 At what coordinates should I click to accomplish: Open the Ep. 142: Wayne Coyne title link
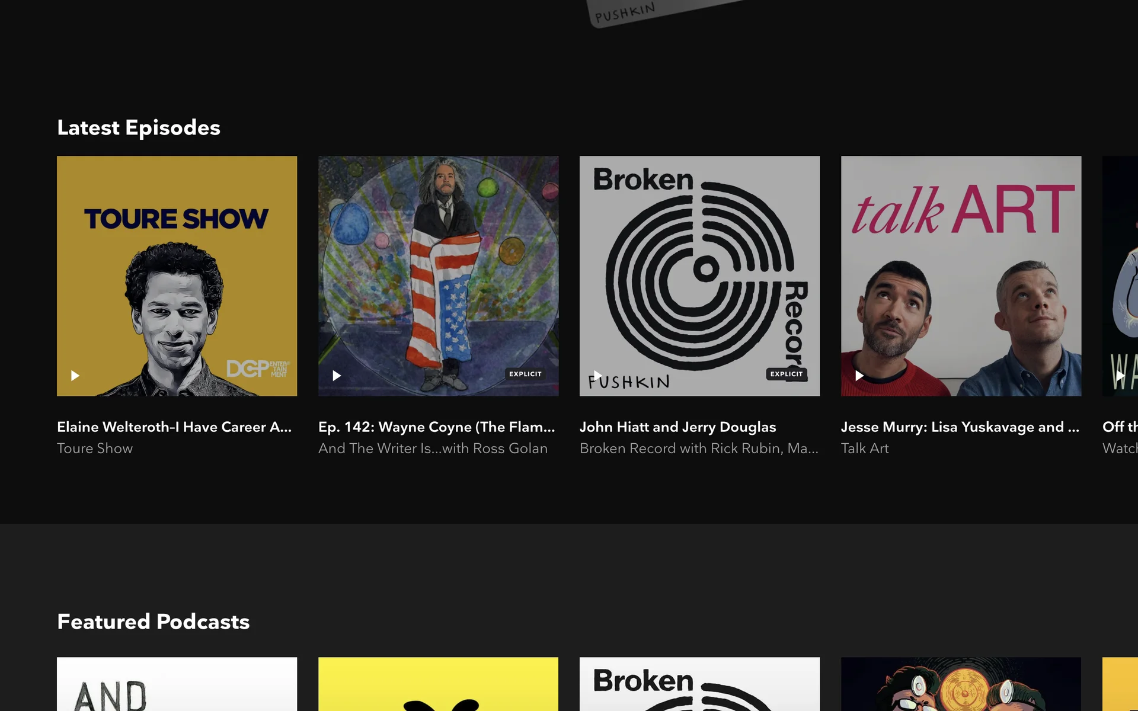coord(436,427)
